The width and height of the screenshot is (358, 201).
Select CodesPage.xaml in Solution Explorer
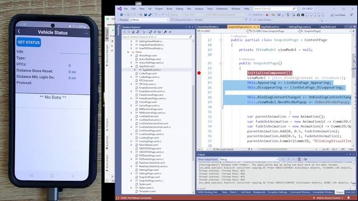(x=148, y=73)
